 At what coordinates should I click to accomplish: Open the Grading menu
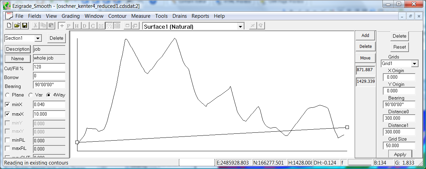pos(71,16)
